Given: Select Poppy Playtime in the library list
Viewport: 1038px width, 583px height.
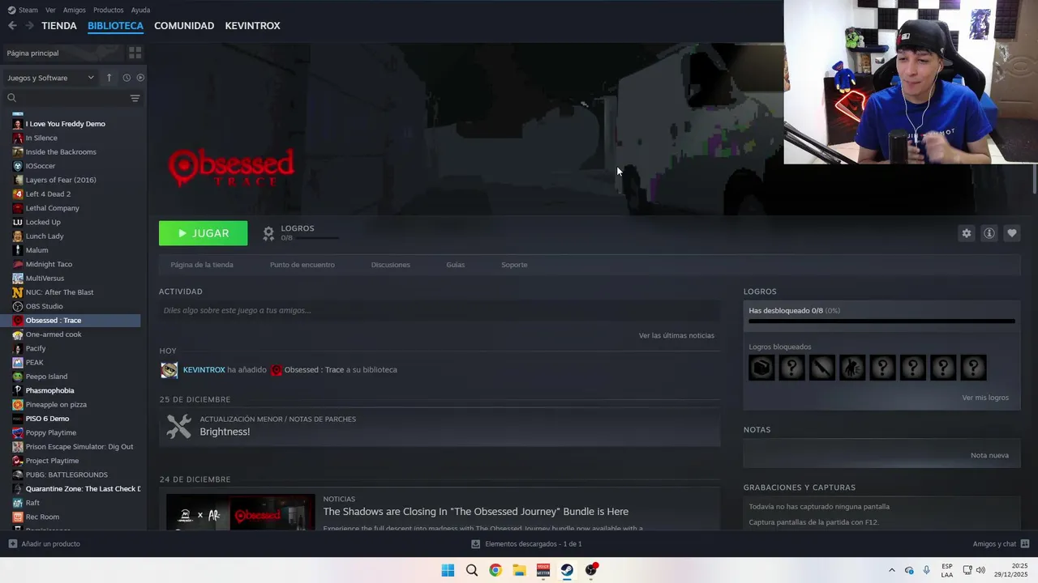Looking at the screenshot, I should pyautogui.click(x=50, y=432).
